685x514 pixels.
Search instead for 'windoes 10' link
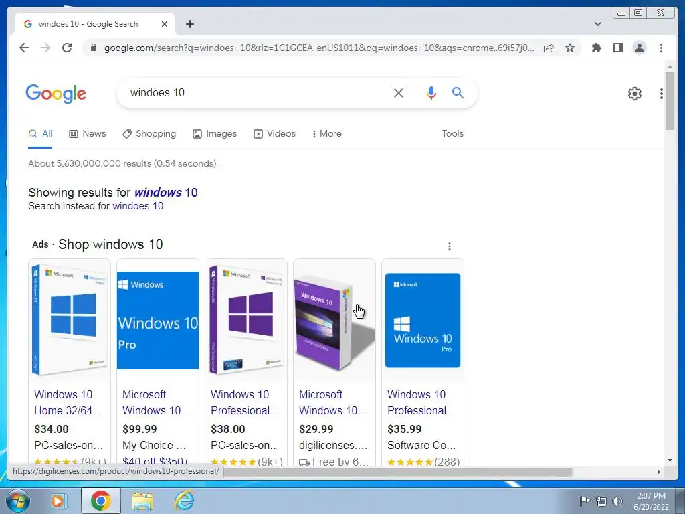tap(138, 206)
